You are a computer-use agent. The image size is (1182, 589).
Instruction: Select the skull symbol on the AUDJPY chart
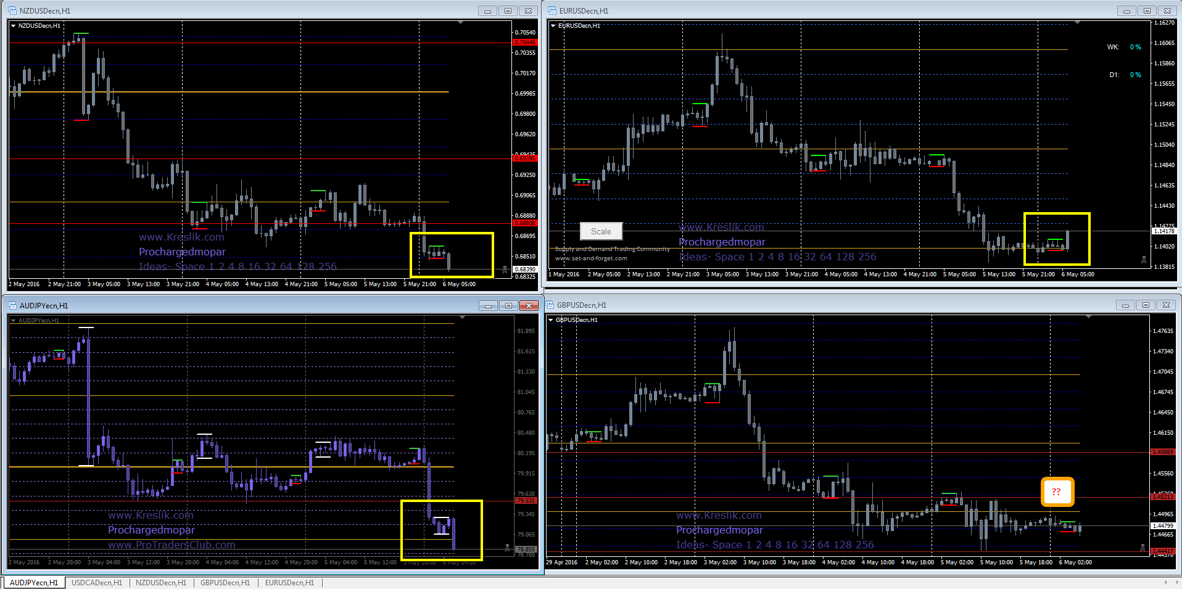[507, 548]
